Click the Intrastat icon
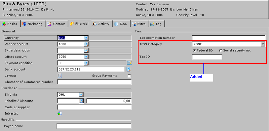This screenshot has height=131, width=269. [60, 113]
